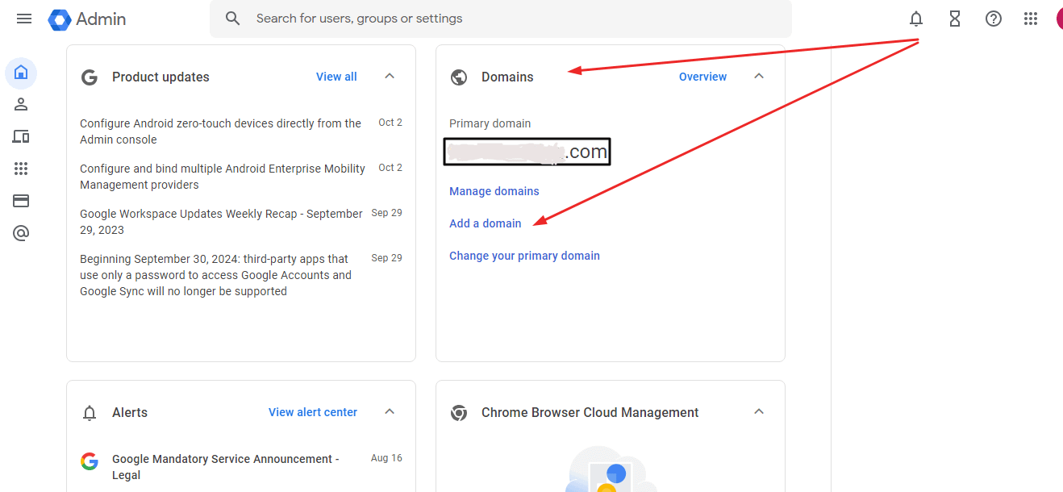Screen dimensions: 1063x492
Task: Click Chrome Browser Cloud Management heading
Action: pyautogui.click(x=590, y=413)
